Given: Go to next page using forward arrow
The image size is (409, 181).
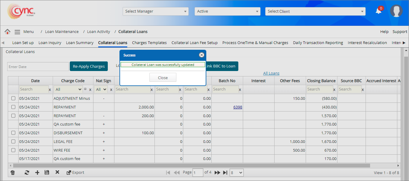Looking at the screenshot, I should (x=217, y=173).
